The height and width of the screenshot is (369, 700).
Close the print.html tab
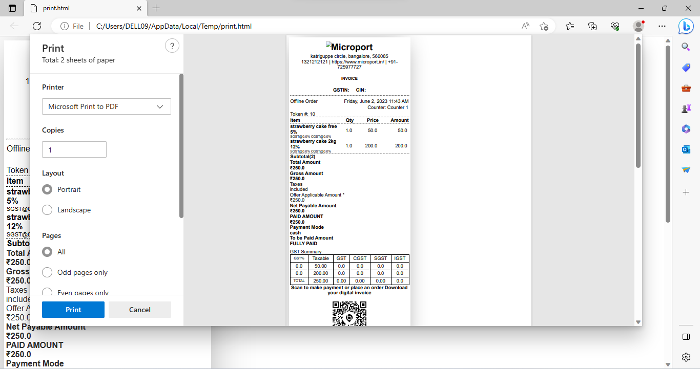pyautogui.click(x=139, y=8)
